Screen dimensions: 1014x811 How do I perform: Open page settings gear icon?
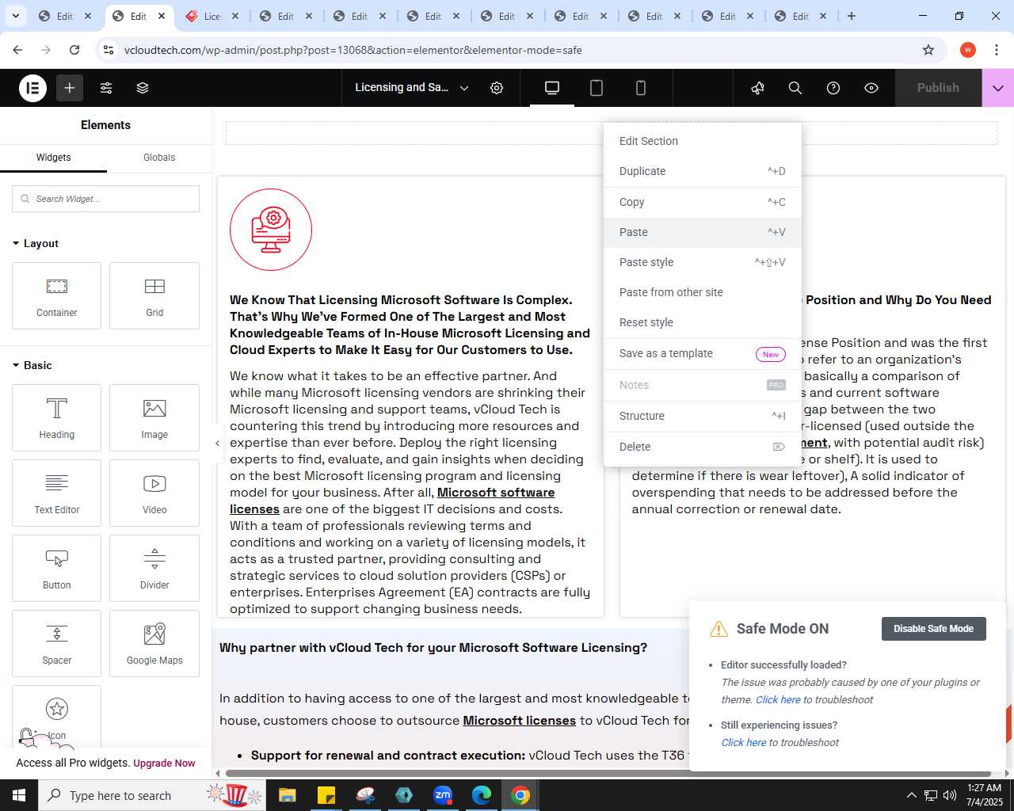[497, 88]
